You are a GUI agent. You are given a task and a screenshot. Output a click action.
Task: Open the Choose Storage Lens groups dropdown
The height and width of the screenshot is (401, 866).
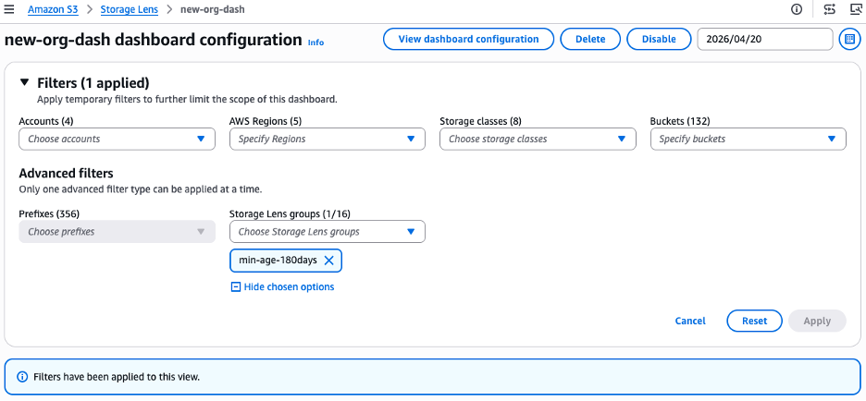coord(328,232)
